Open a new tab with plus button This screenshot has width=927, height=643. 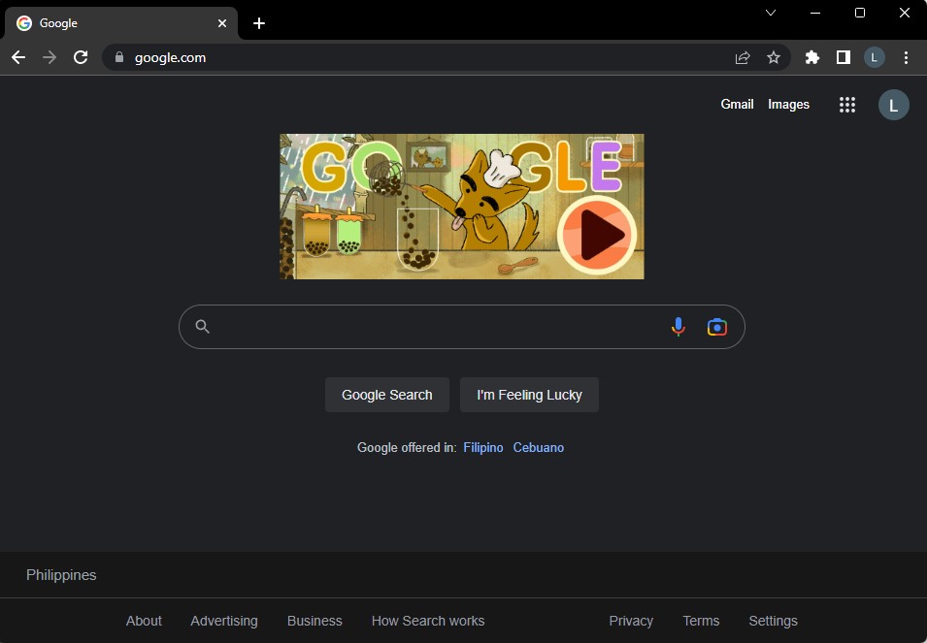click(x=259, y=23)
